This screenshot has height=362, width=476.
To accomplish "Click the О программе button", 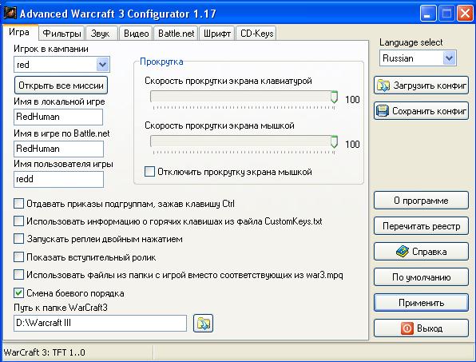I will pos(421,201).
